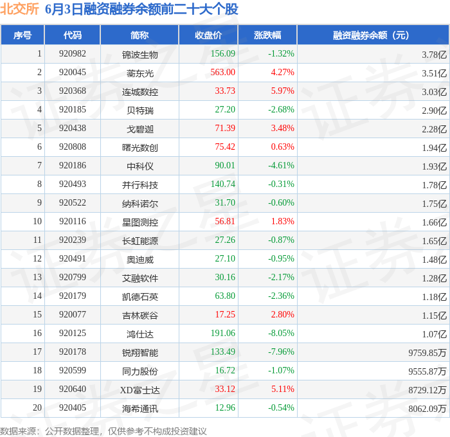Click the 序号 column header
Screen dimensions: 450x437
22,35
